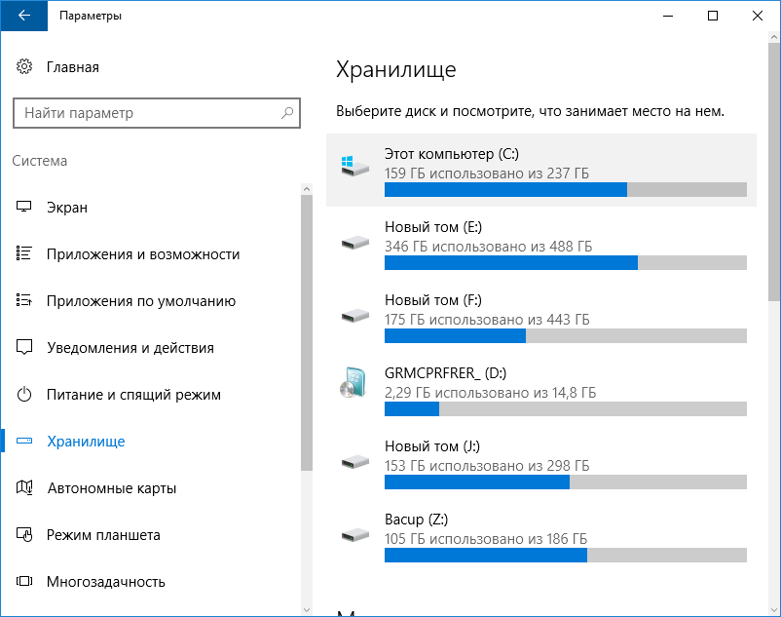Click the Display monitor icon
Screen dimensions: 781x617
[25, 208]
